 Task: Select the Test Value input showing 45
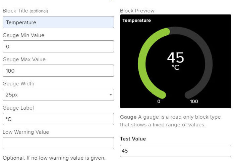(x=176, y=151)
